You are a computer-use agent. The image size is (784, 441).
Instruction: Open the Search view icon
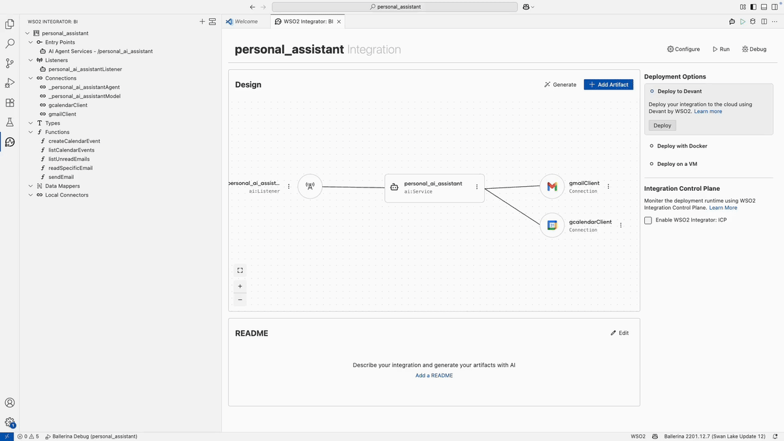pos(10,44)
